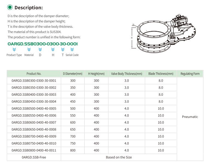Screen dimensions: 210x164
Task: Click the D Diameter(mm) column header
Action: point(73,74)
